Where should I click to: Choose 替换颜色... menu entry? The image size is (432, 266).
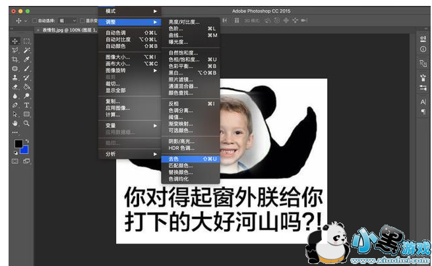pyautogui.click(x=191, y=173)
